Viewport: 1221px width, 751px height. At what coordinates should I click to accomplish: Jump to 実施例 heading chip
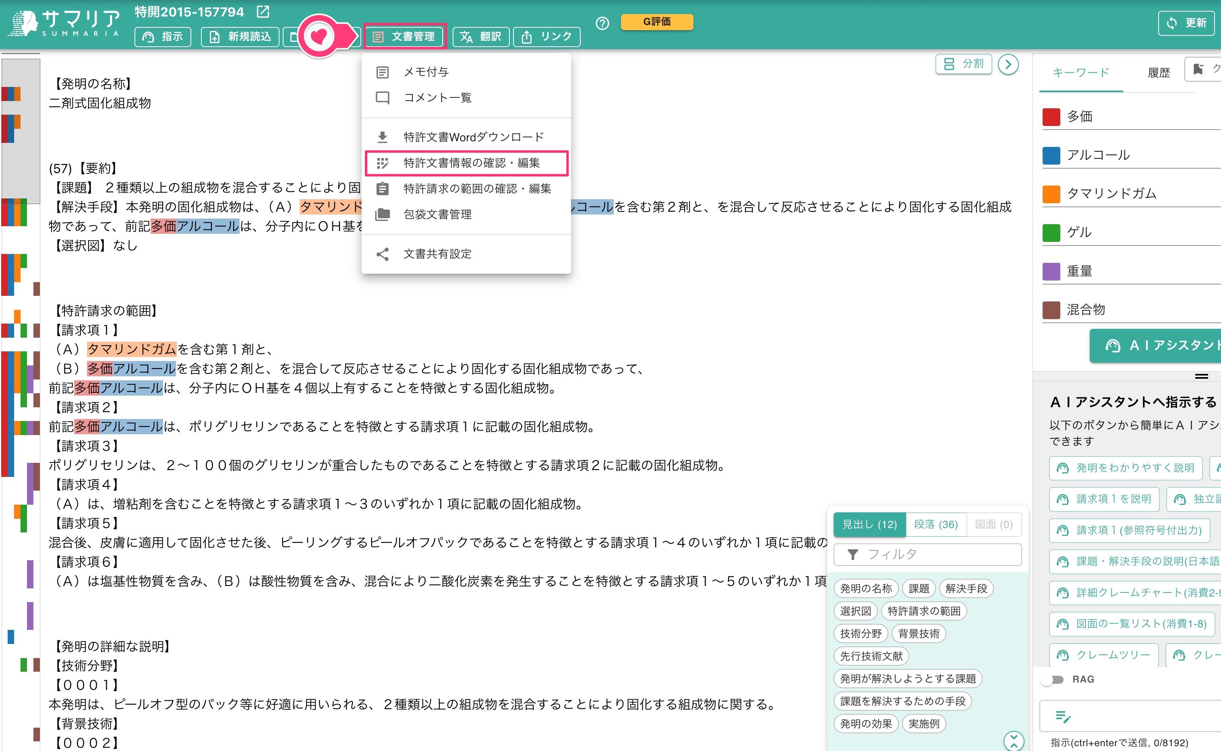click(x=924, y=724)
